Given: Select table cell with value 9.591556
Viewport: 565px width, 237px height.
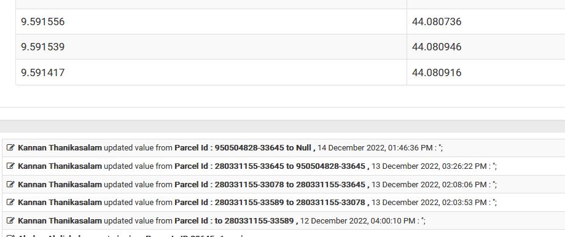Looking at the screenshot, I should pos(211,21).
